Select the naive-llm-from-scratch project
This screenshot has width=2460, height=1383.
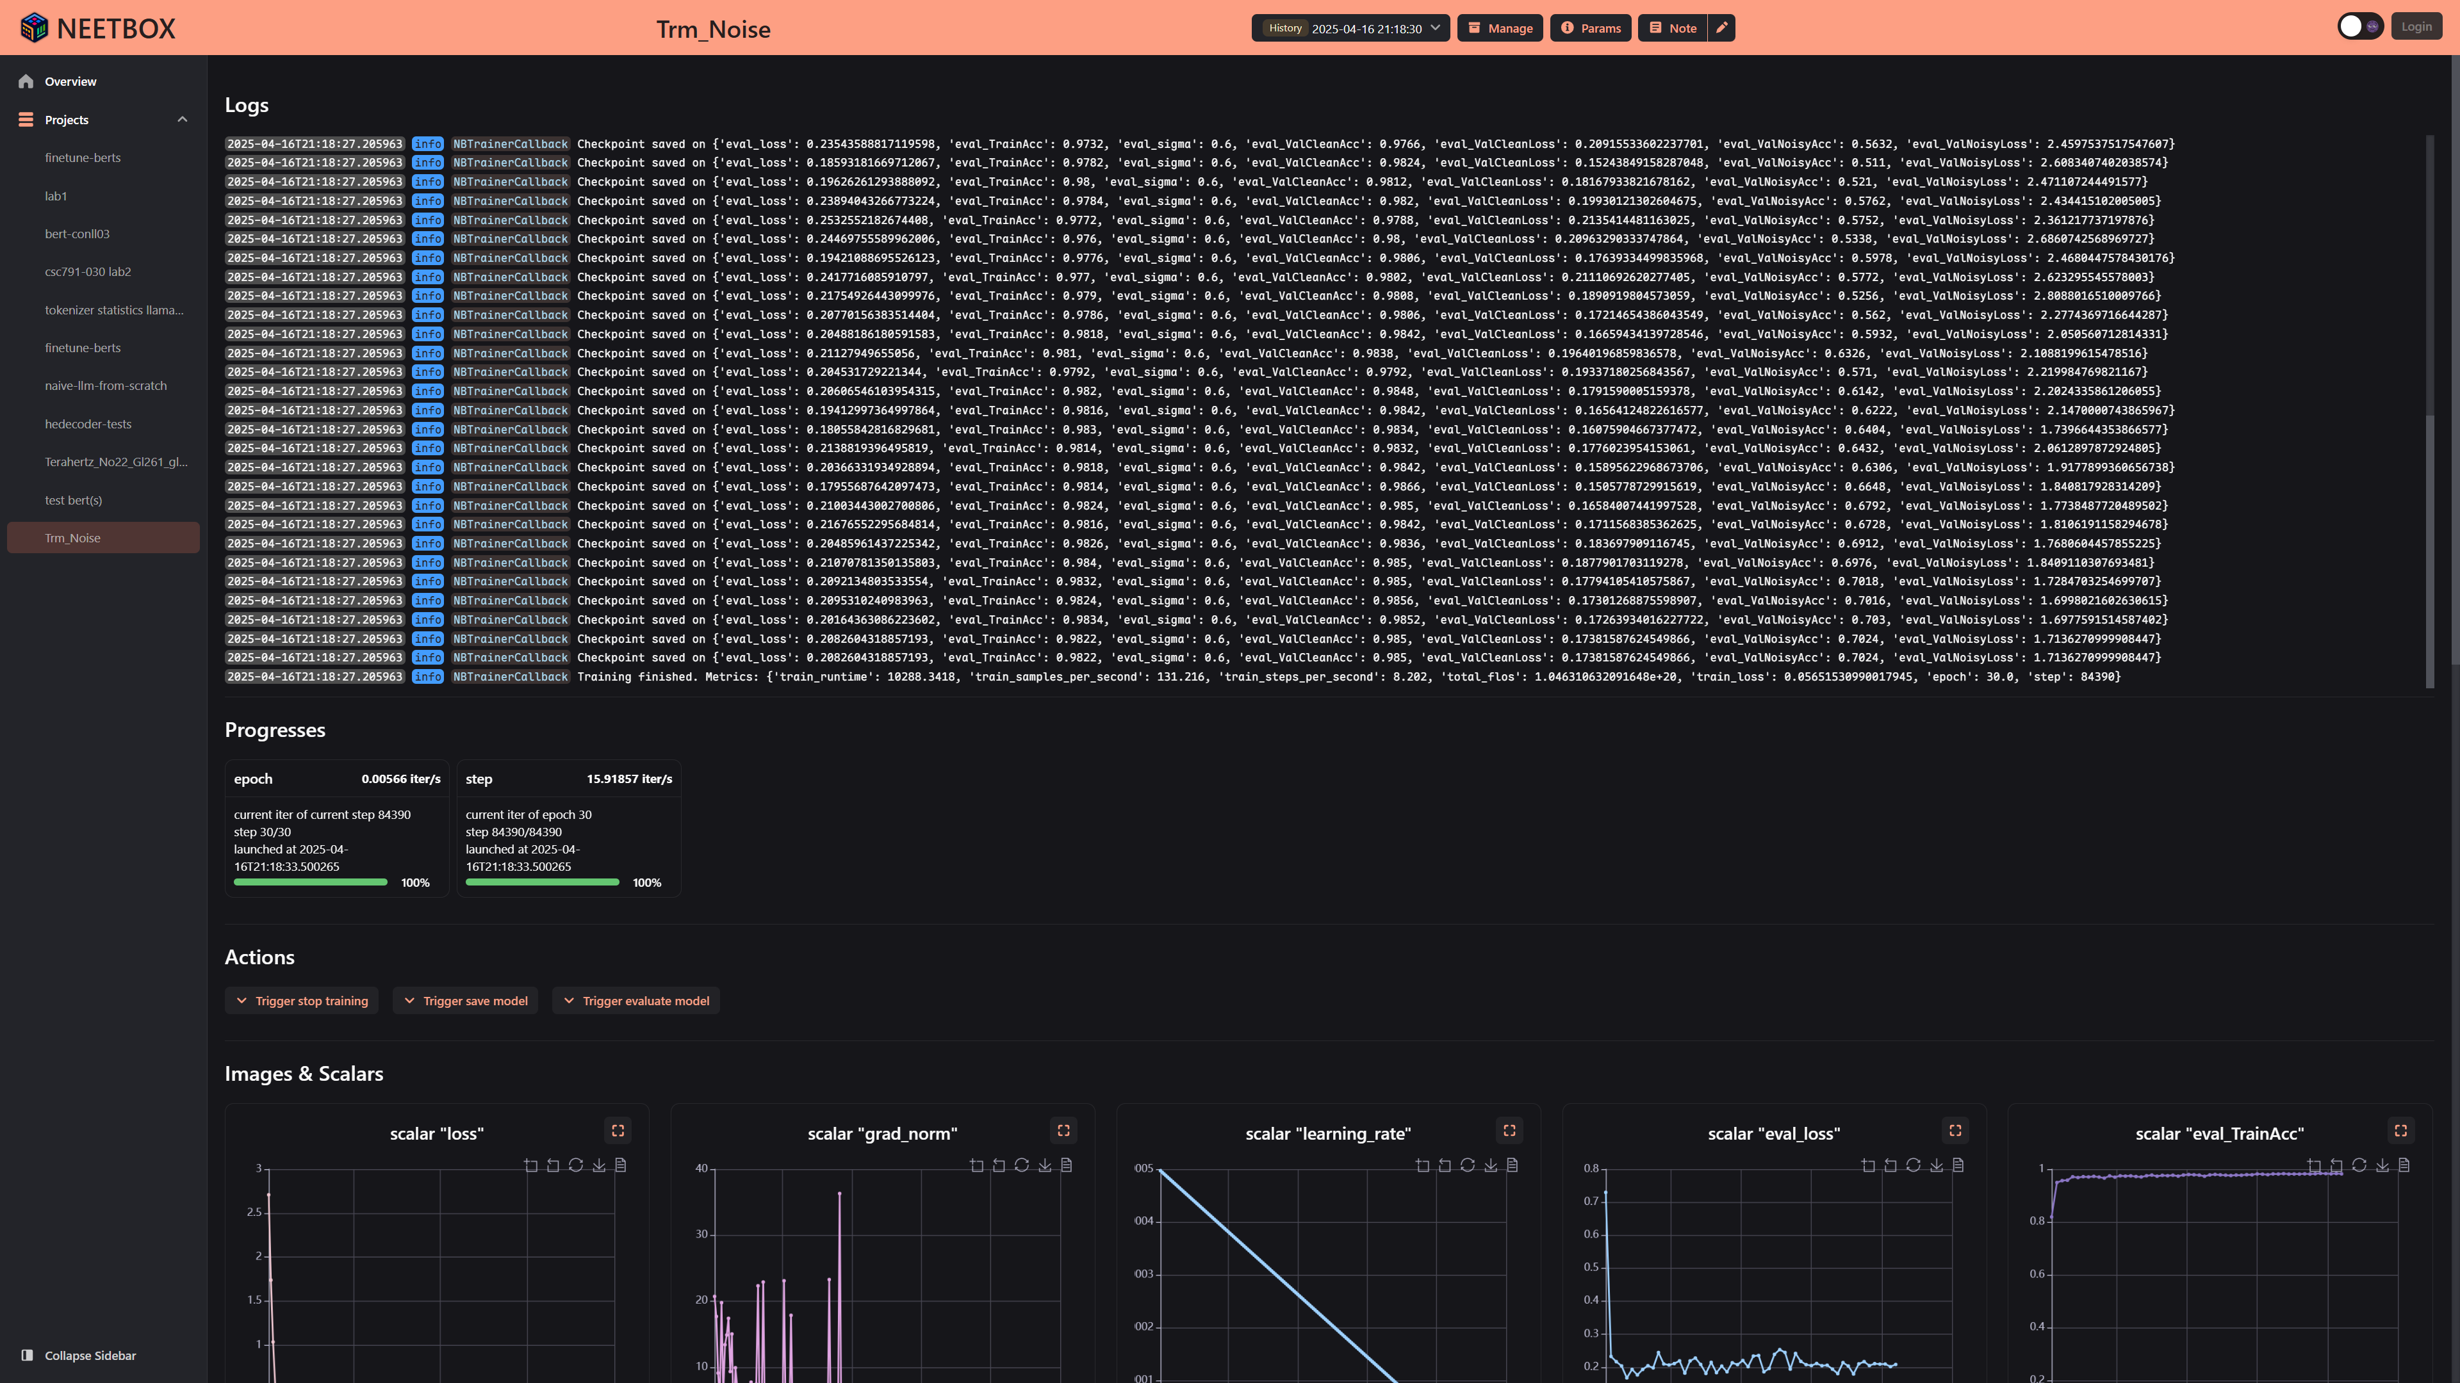click(x=105, y=385)
